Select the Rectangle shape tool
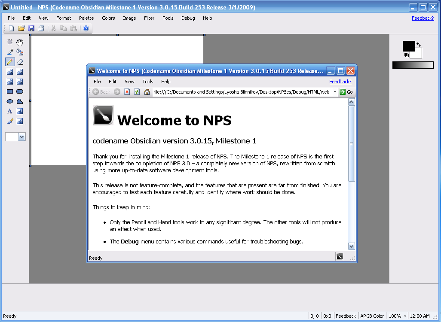441x322 pixels. pos(9,91)
